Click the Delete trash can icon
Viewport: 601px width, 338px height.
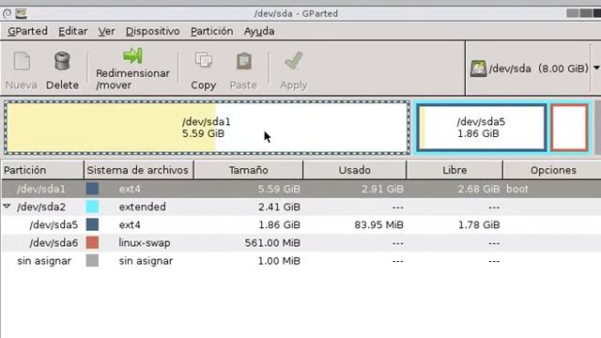(62, 60)
